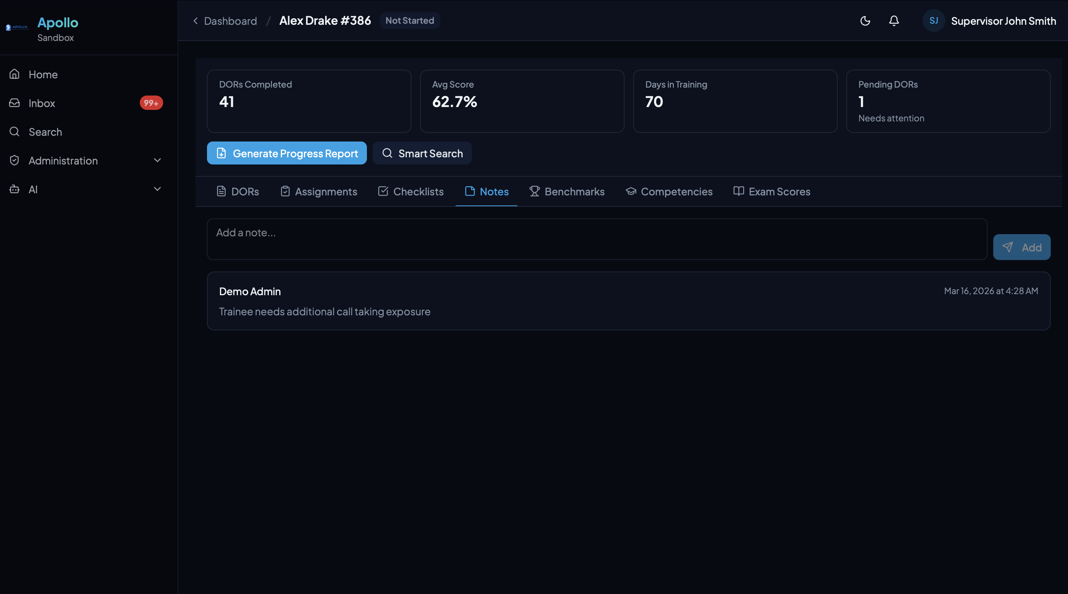Switch to the DORs tab
The height and width of the screenshot is (594, 1068).
tap(238, 191)
